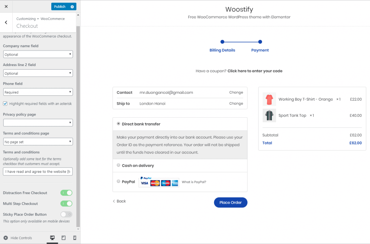
Task: Click the Subtotal £62.00 amount
Action: pyautogui.click(x=356, y=135)
